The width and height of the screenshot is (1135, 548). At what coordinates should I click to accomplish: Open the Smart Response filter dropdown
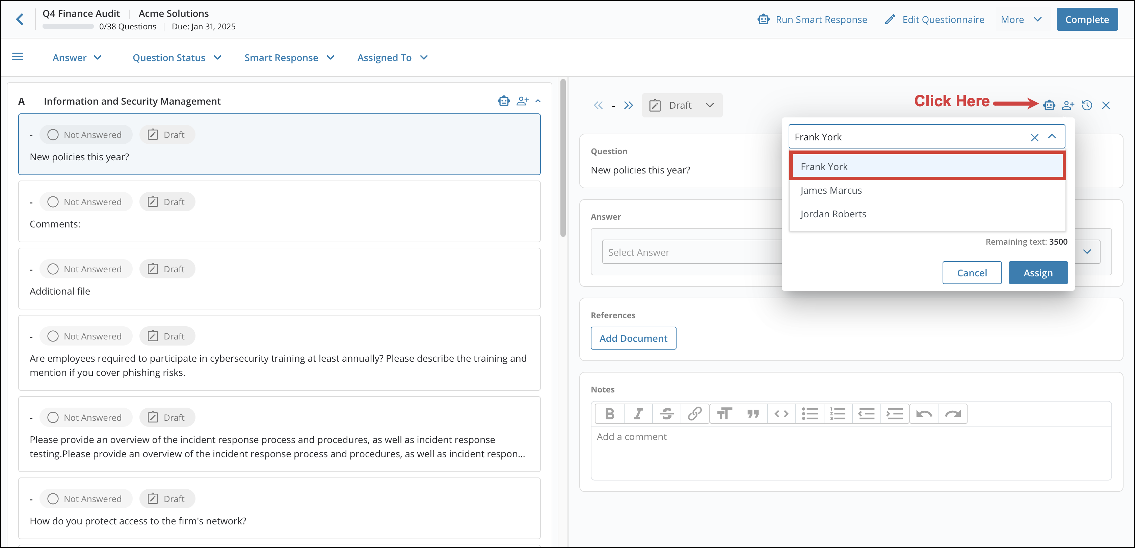click(289, 58)
